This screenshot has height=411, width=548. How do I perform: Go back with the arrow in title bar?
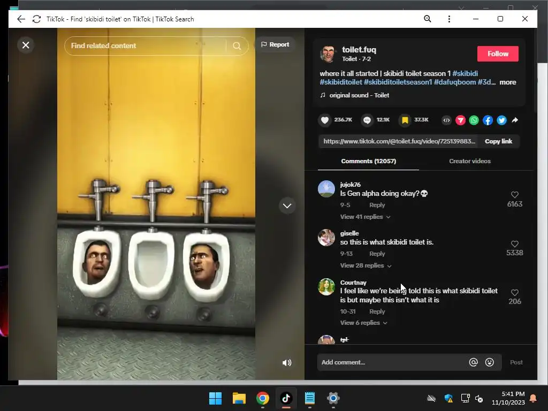[x=21, y=19]
